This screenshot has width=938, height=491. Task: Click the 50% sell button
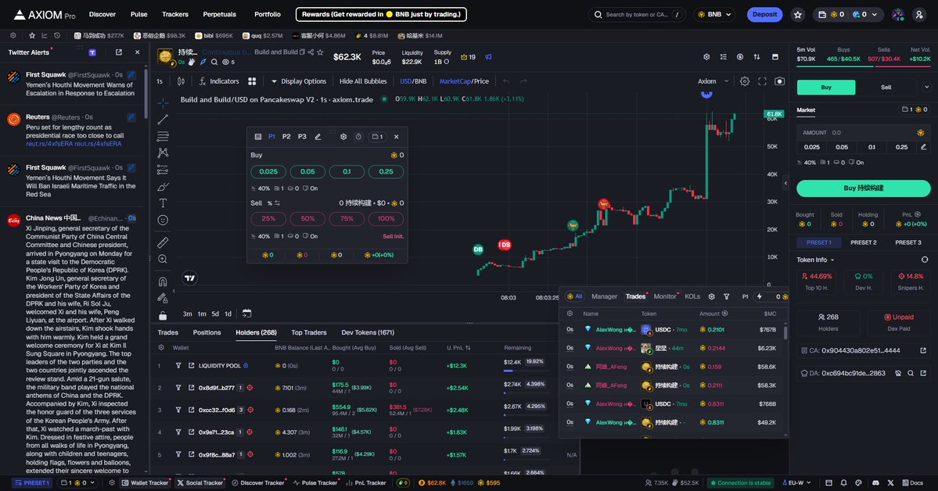click(x=307, y=219)
